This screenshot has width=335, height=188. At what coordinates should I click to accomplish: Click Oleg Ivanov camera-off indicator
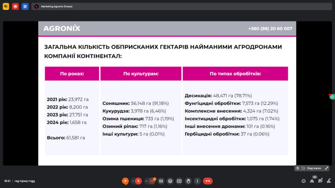(303, 168)
